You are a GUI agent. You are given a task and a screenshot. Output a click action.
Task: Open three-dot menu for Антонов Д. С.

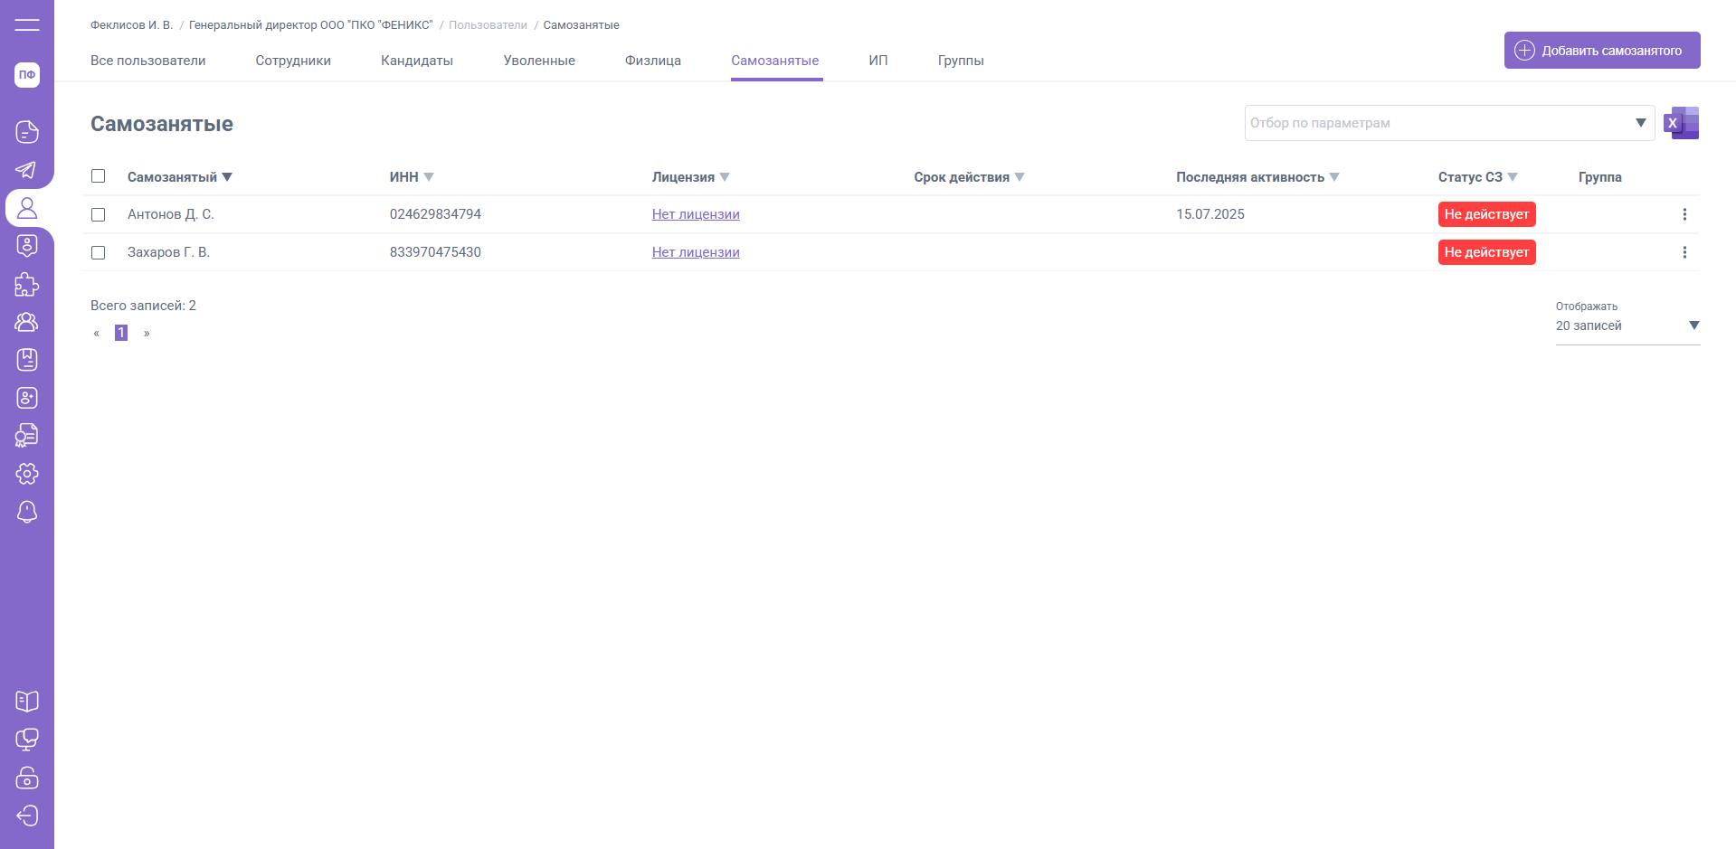[1684, 214]
